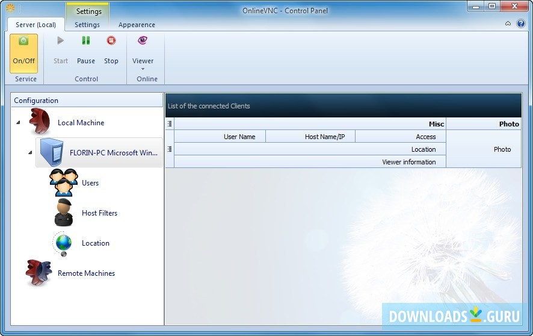Open the lower Settings ribbon tab
This screenshot has width=533, height=336.
pyautogui.click(x=87, y=25)
